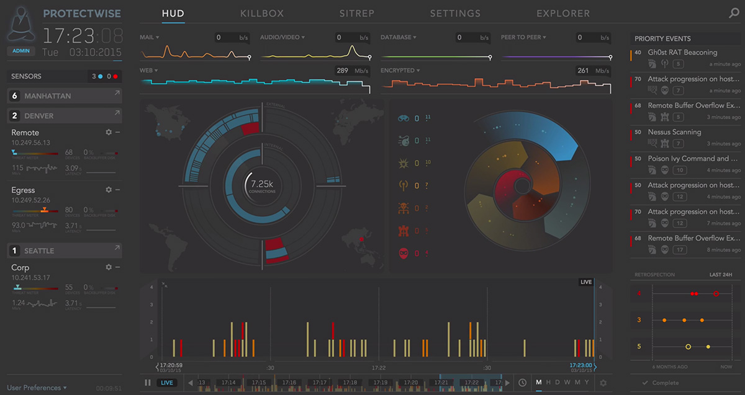Select the first threat type icon with count 11
This screenshot has width=745, height=395.
(403, 118)
